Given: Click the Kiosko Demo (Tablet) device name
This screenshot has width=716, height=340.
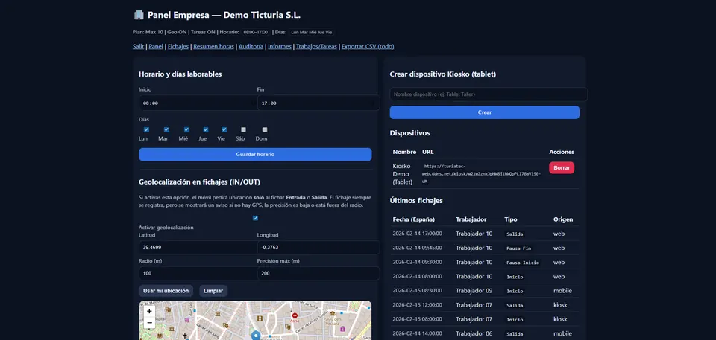Looking at the screenshot, I should pos(403,174).
